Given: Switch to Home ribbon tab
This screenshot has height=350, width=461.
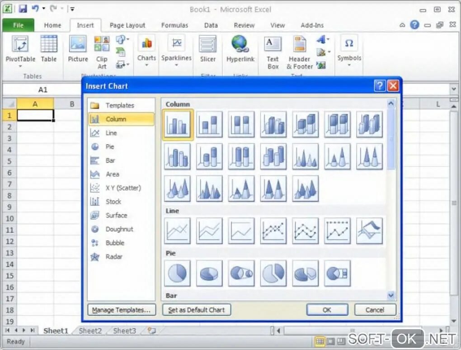Looking at the screenshot, I should pyautogui.click(x=52, y=25).
